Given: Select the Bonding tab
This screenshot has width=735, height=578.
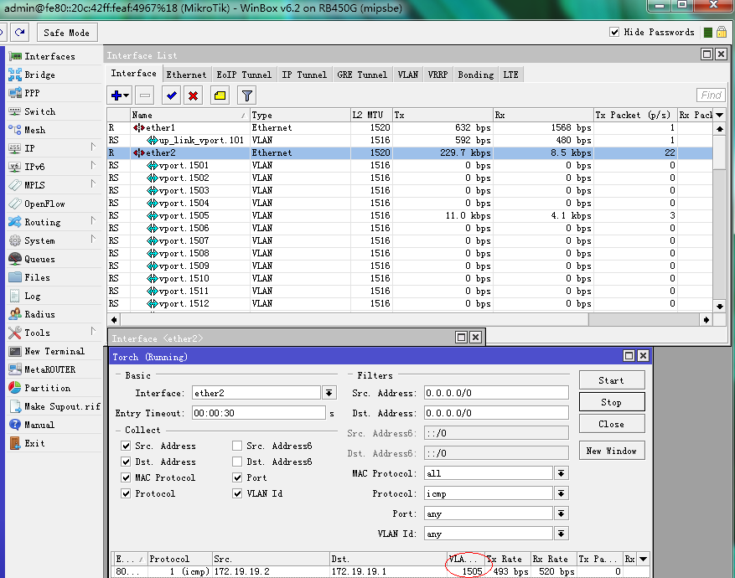Looking at the screenshot, I should point(475,75).
